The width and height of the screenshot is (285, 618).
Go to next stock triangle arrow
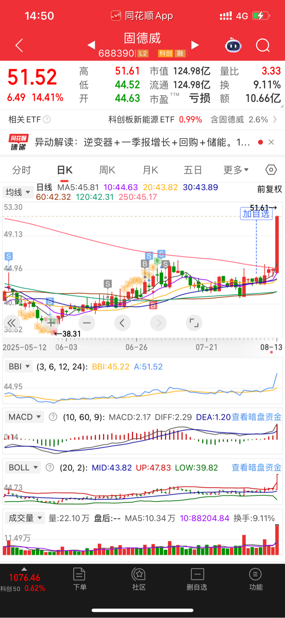195,45
